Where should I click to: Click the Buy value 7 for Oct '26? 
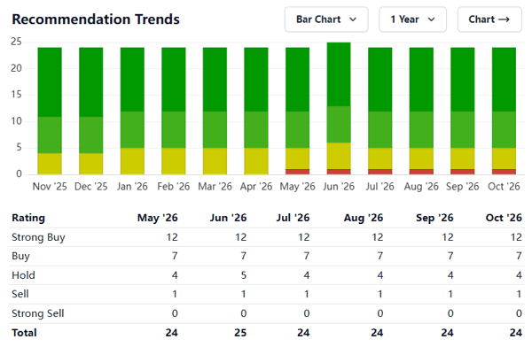click(519, 256)
